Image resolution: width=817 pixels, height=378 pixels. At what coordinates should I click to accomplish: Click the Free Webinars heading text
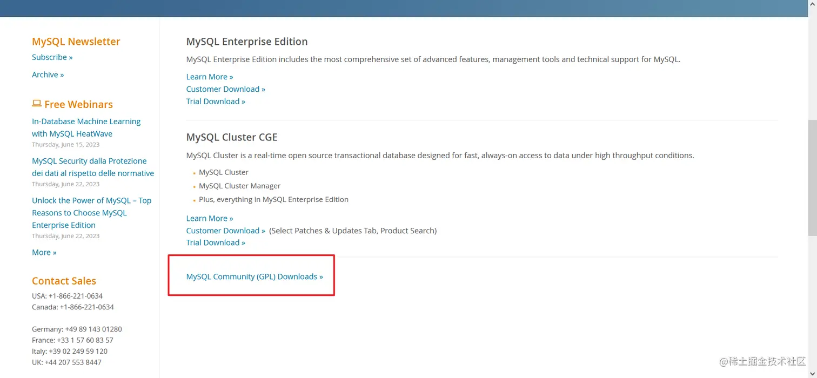tap(78, 104)
